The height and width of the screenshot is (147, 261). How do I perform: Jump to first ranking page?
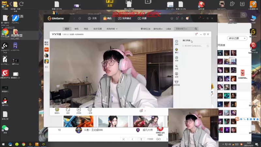[124, 139]
